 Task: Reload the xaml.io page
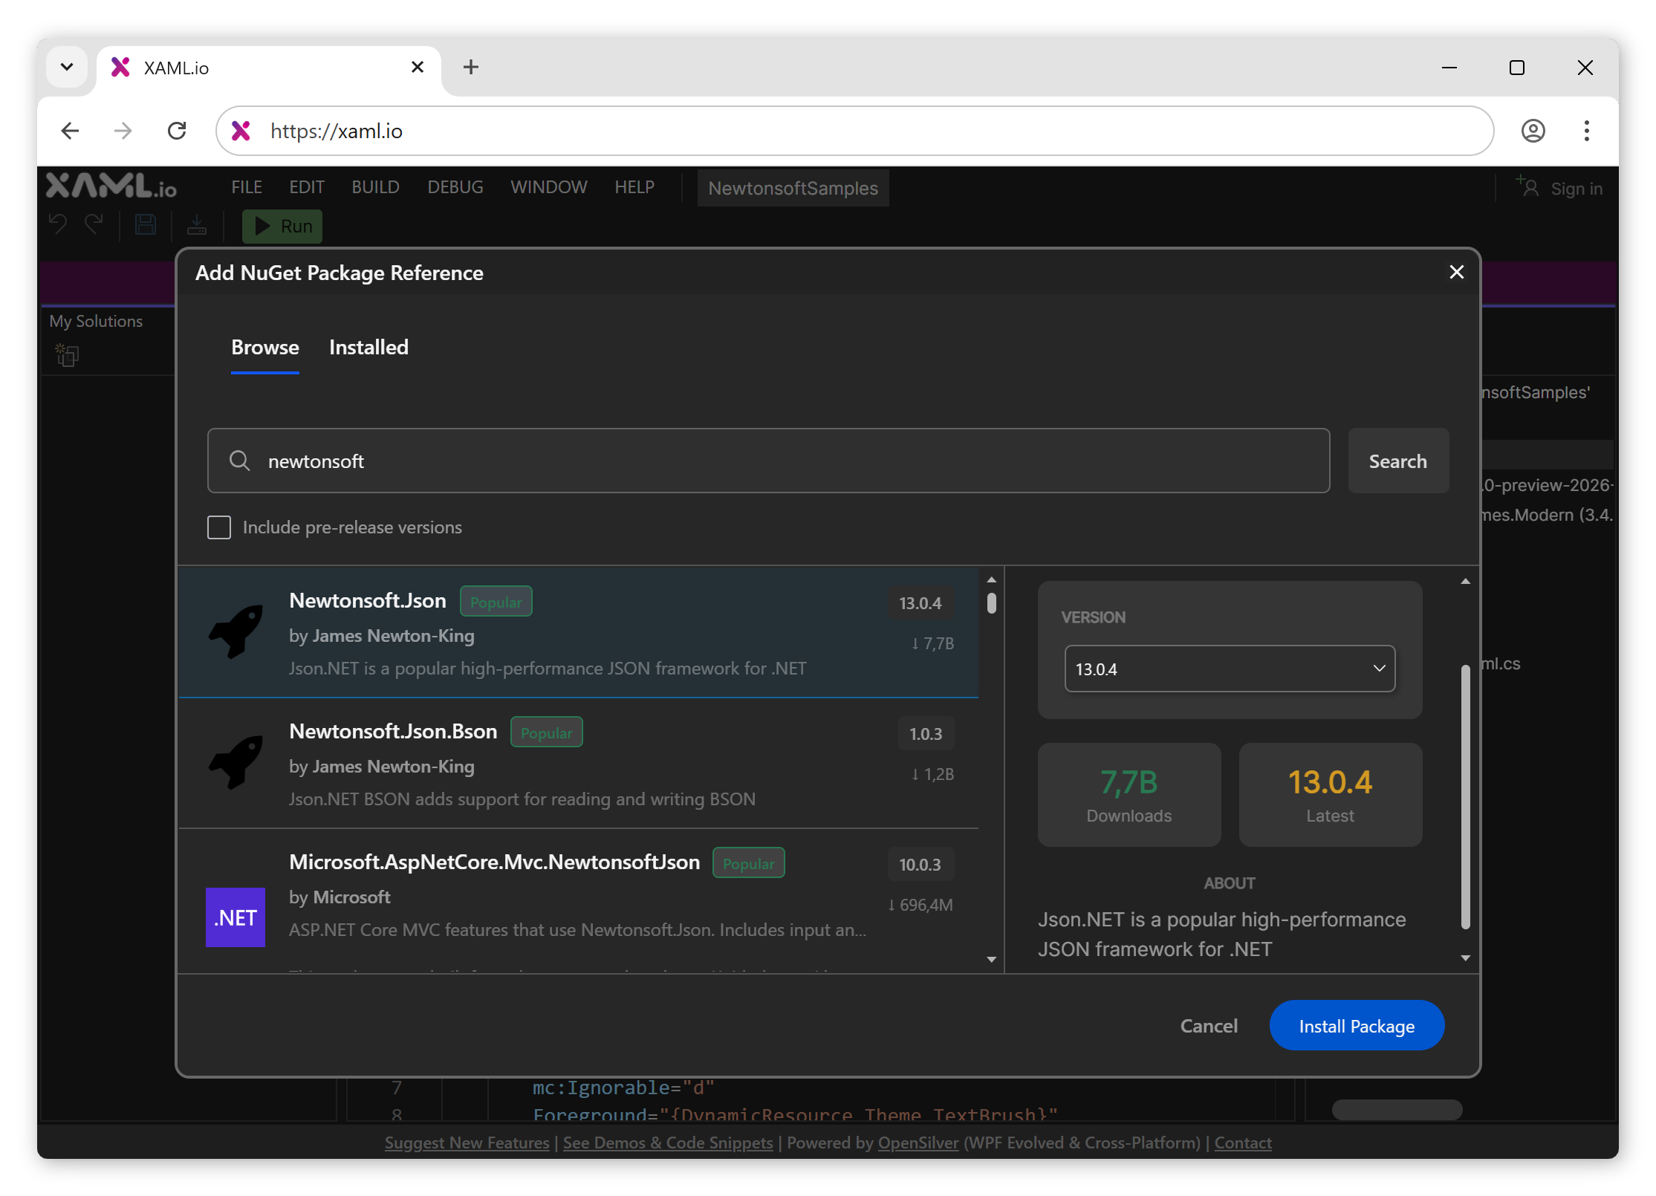coord(177,131)
